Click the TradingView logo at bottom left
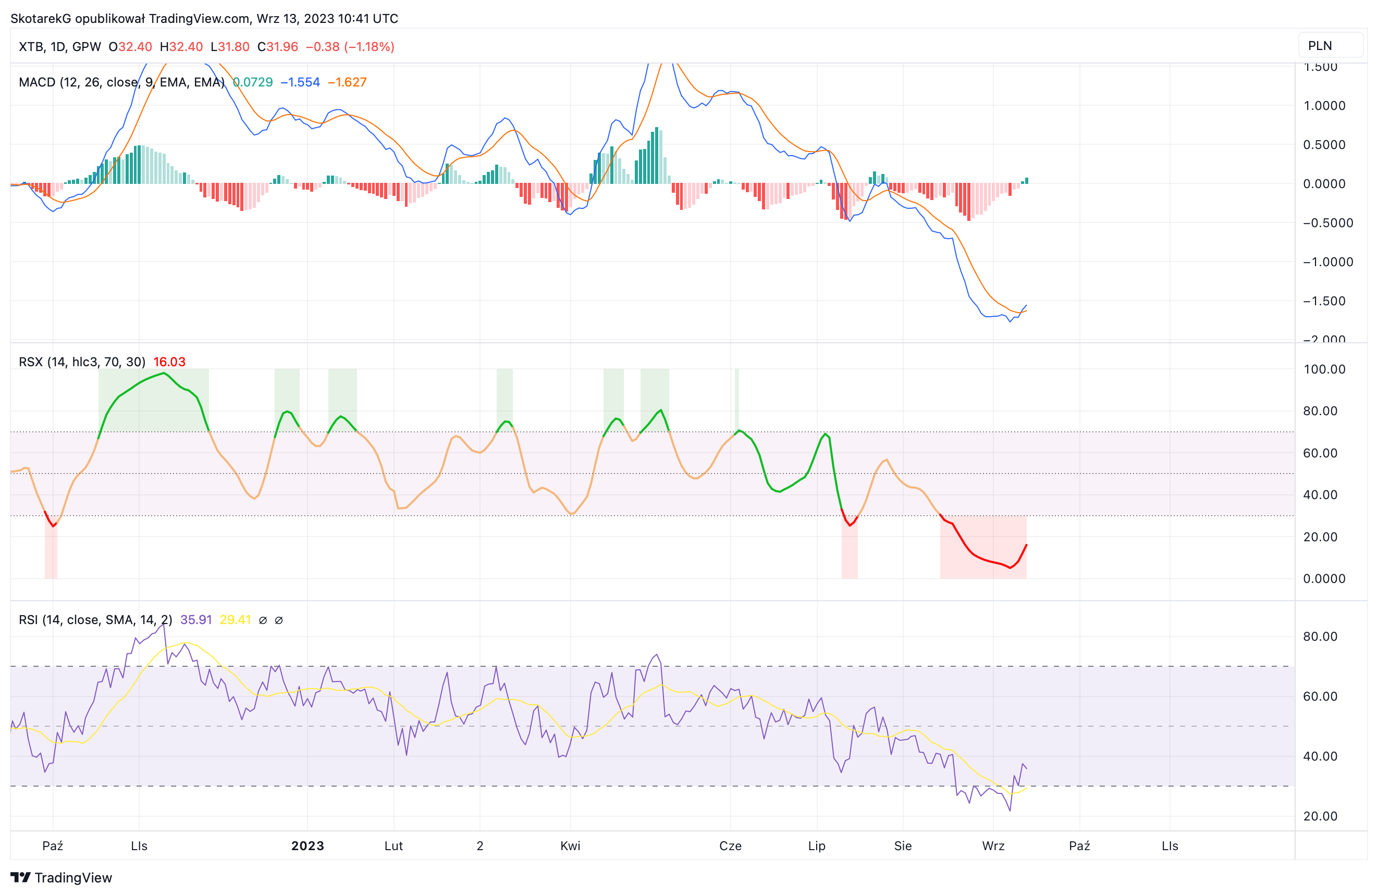 (x=61, y=877)
